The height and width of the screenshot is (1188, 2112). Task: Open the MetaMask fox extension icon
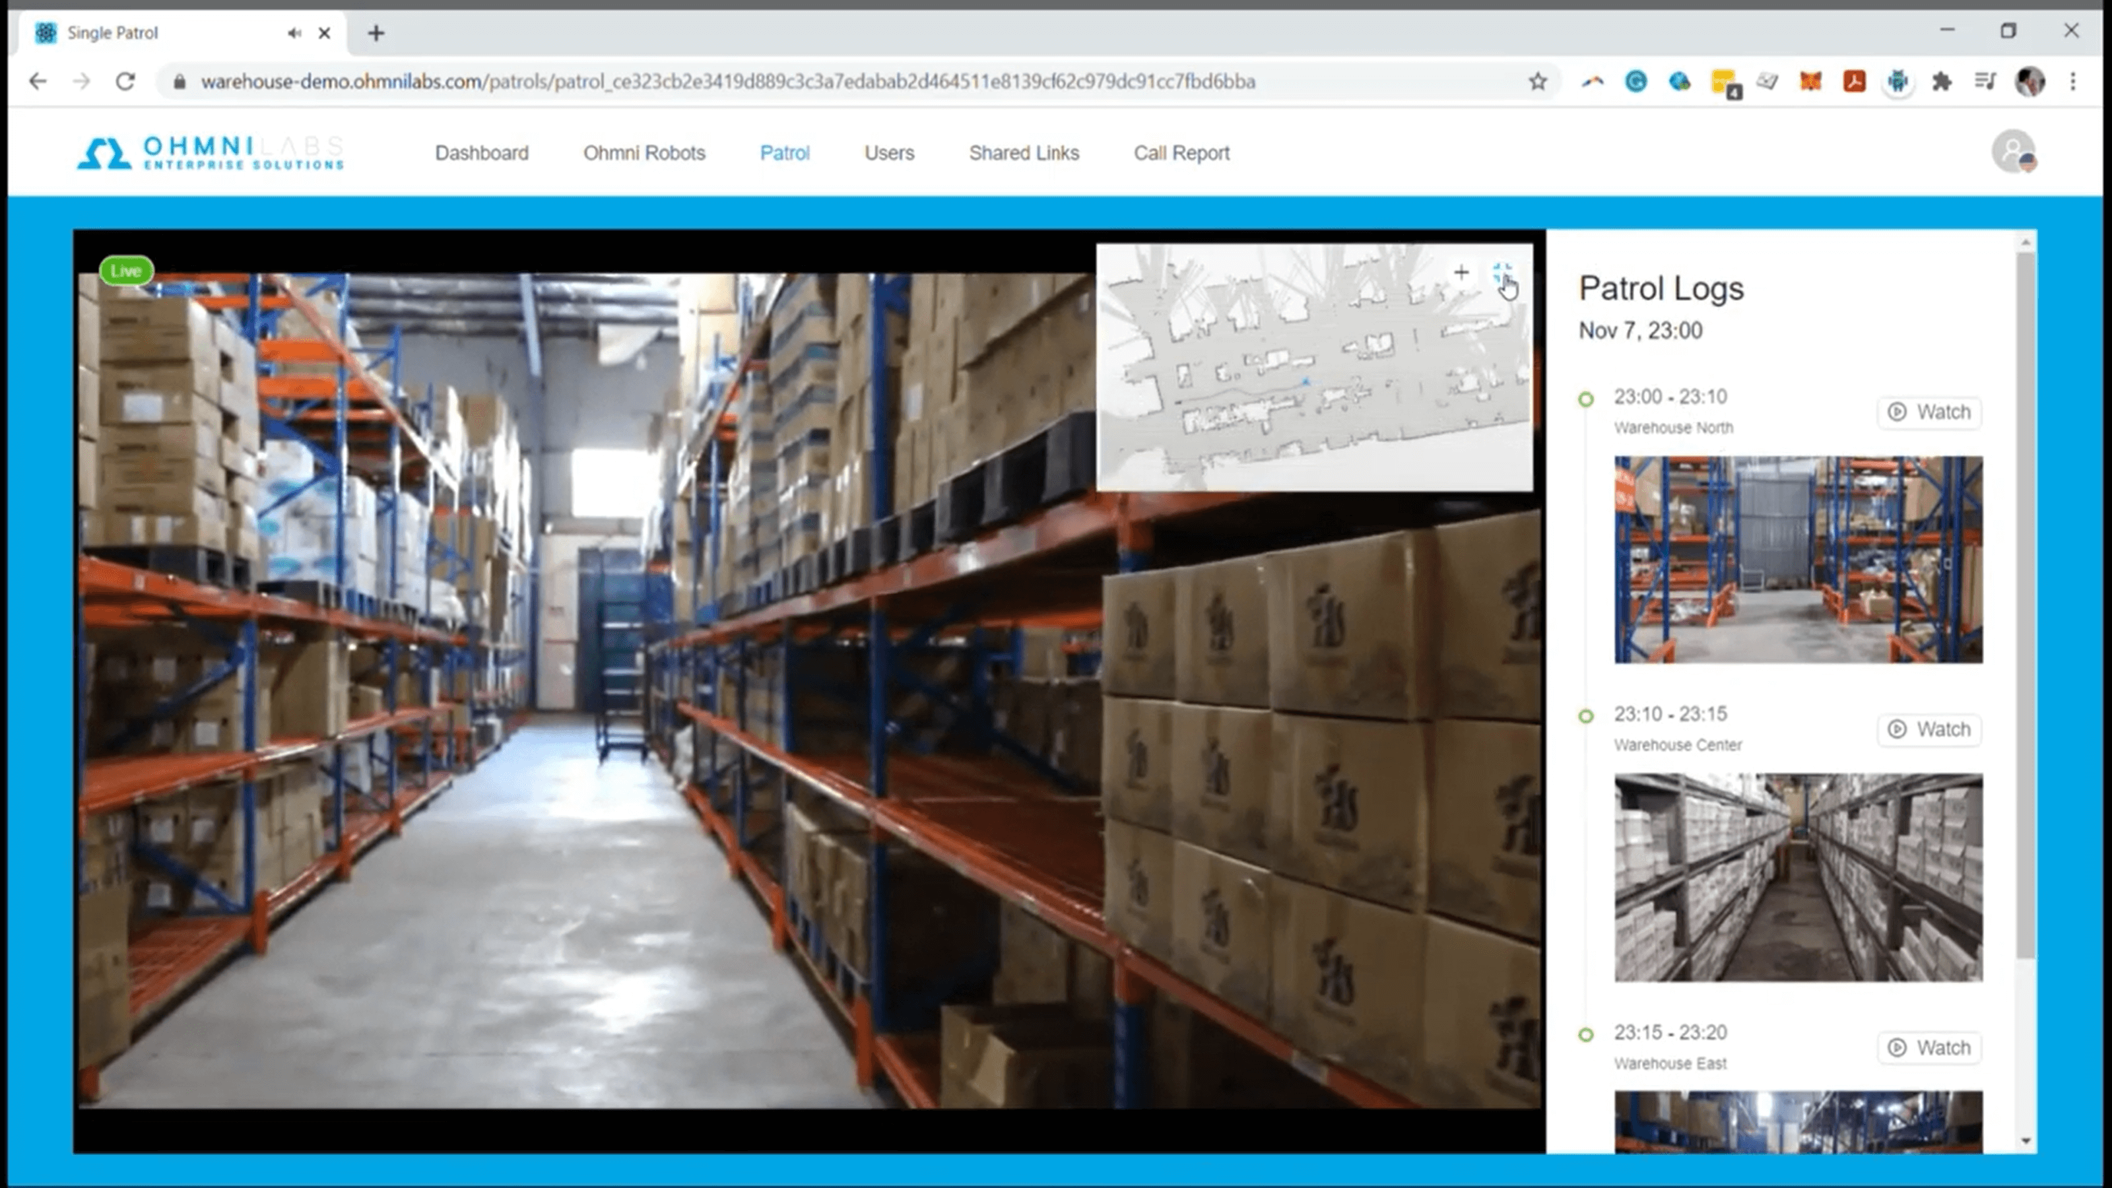tap(1810, 81)
